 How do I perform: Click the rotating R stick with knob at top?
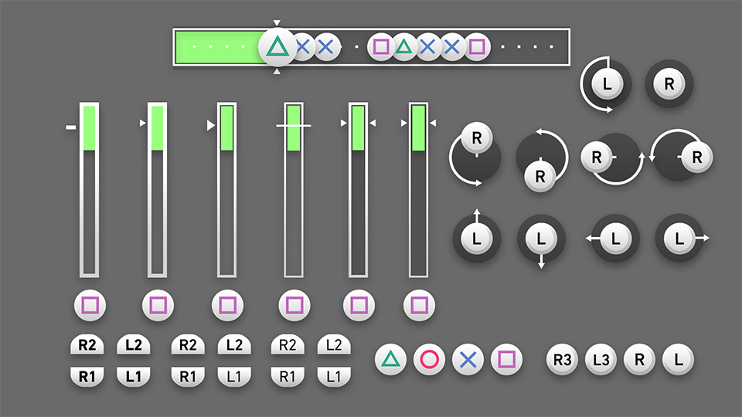point(475,154)
